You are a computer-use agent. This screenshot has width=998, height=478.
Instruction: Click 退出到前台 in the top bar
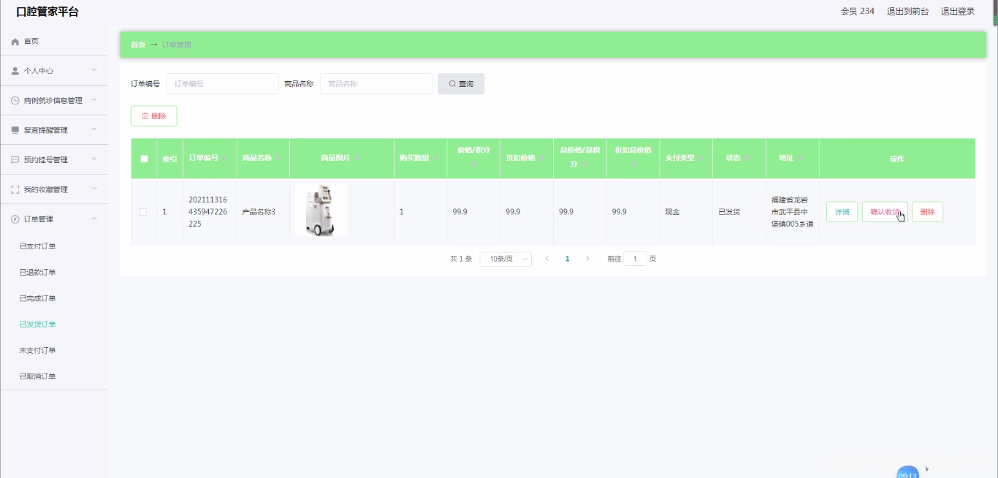pyautogui.click(x=907, y=12)
